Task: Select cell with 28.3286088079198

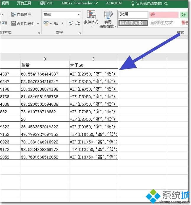Action: 45,88
